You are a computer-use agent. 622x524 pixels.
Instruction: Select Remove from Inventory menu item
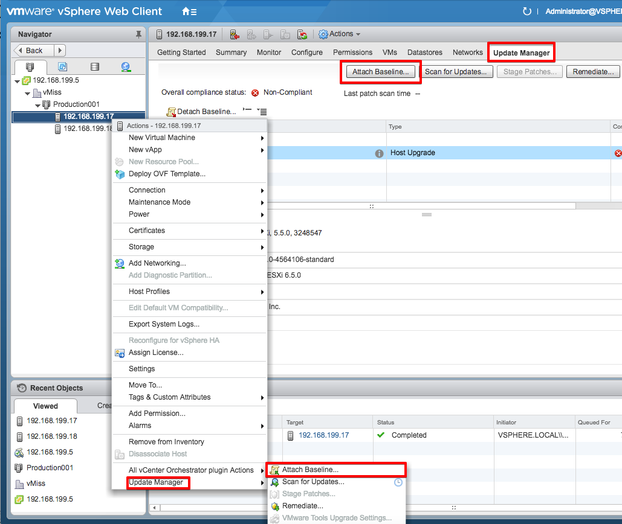click(166, 442)
